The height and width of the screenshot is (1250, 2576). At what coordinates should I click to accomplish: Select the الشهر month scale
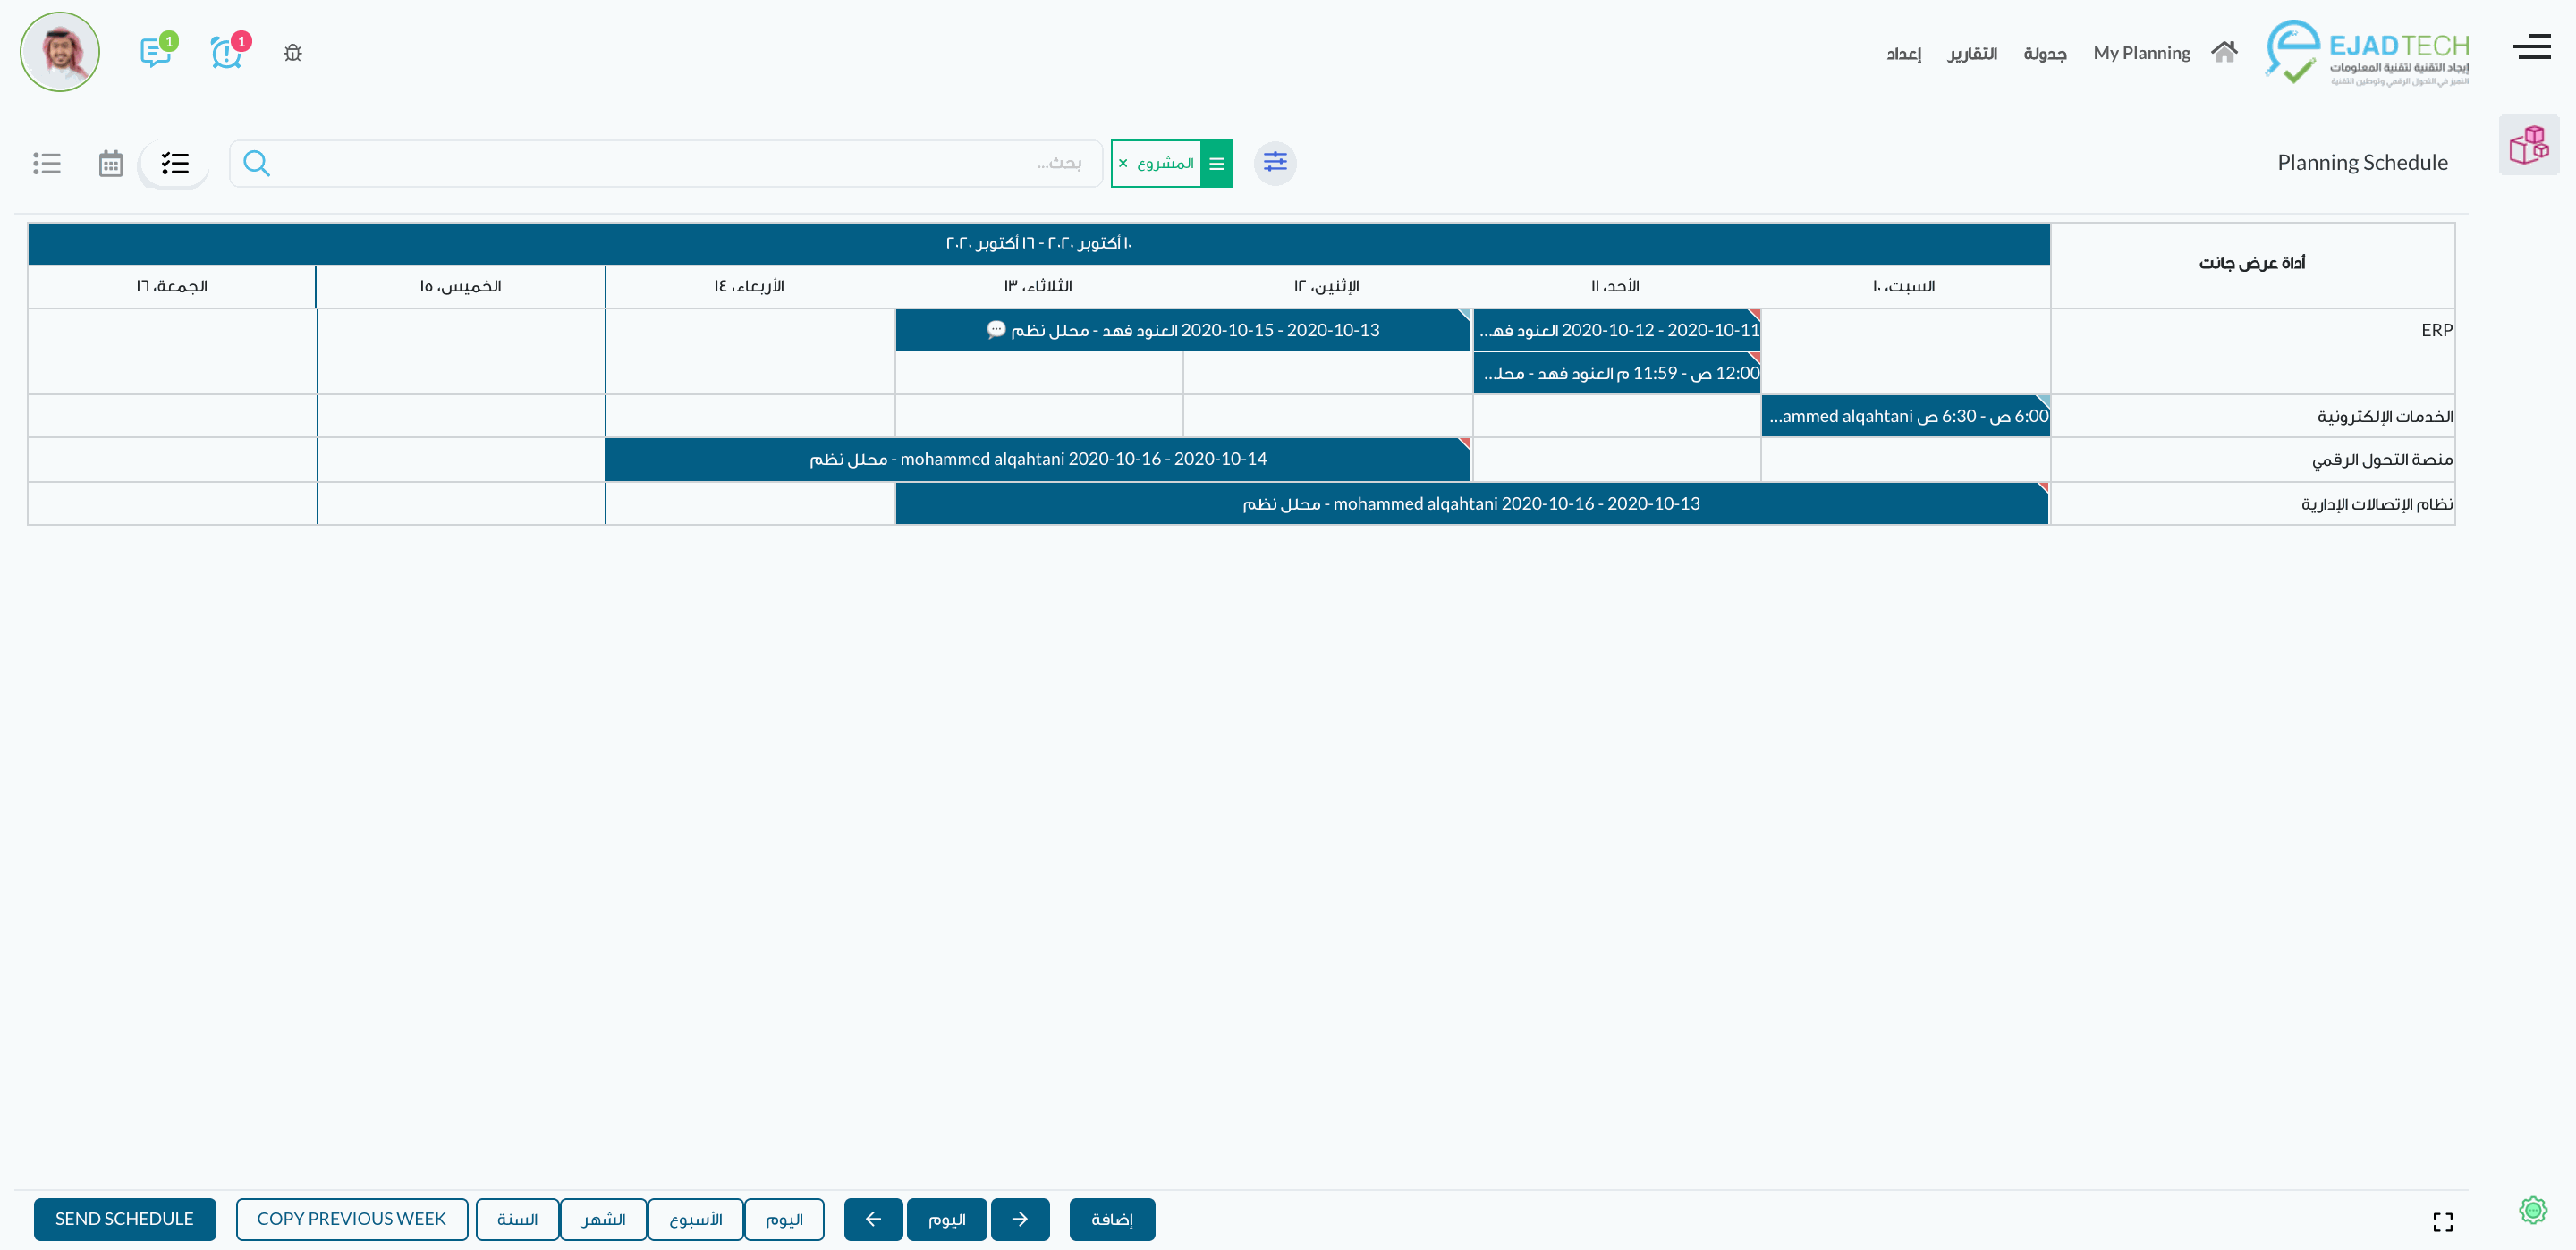(x=603, y=1219)
